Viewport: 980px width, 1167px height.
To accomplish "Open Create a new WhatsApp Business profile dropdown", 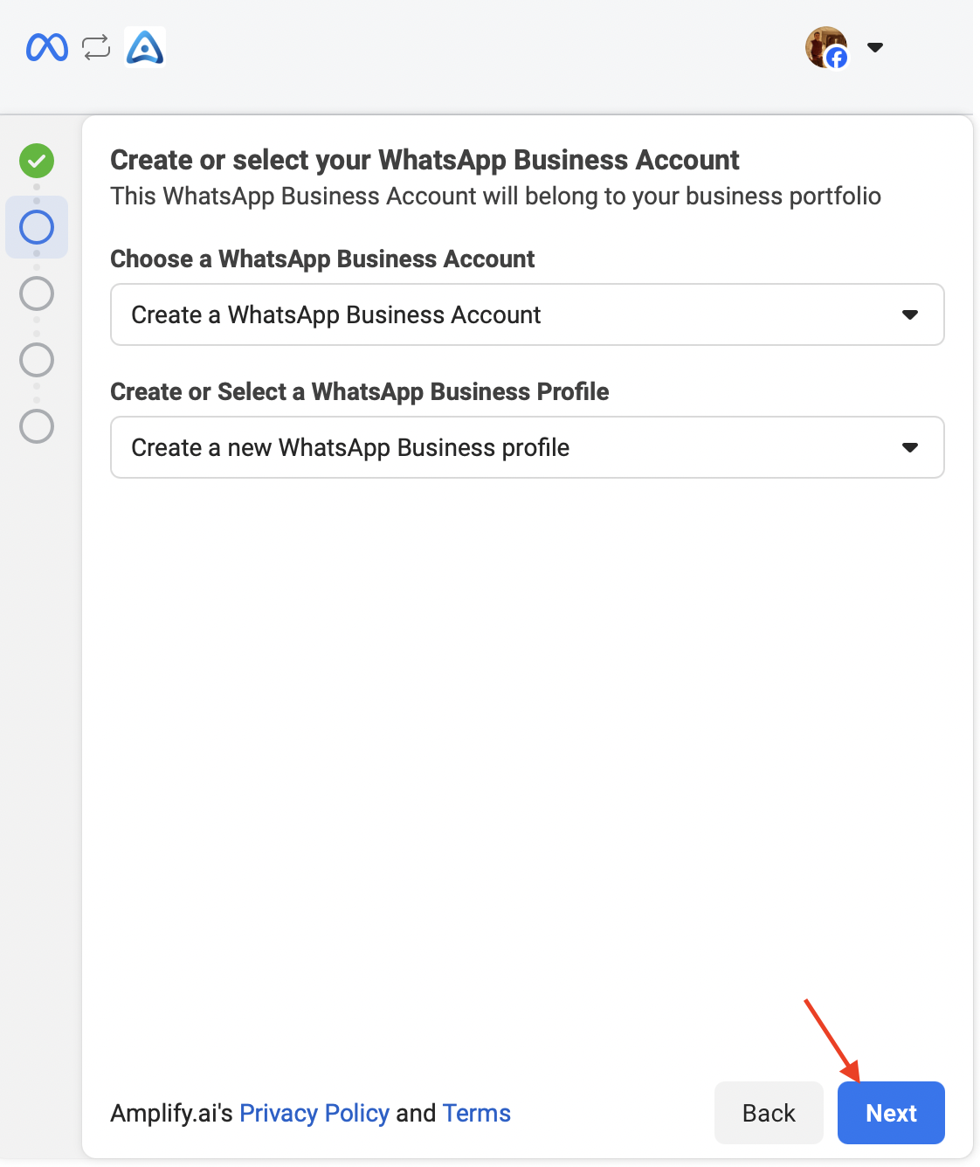I will 528,447.
